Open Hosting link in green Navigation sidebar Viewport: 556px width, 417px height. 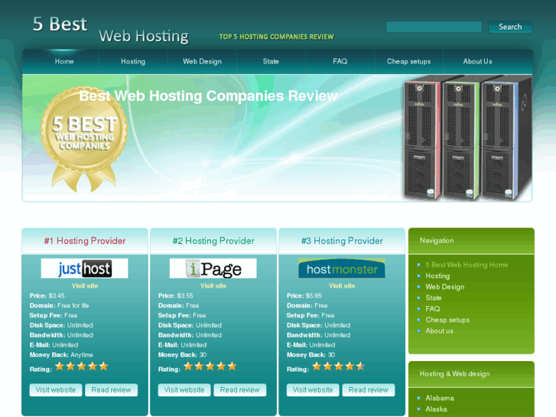[x=437, y=275]
